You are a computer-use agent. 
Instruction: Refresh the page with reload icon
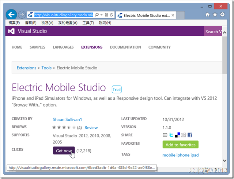point(111,15)
